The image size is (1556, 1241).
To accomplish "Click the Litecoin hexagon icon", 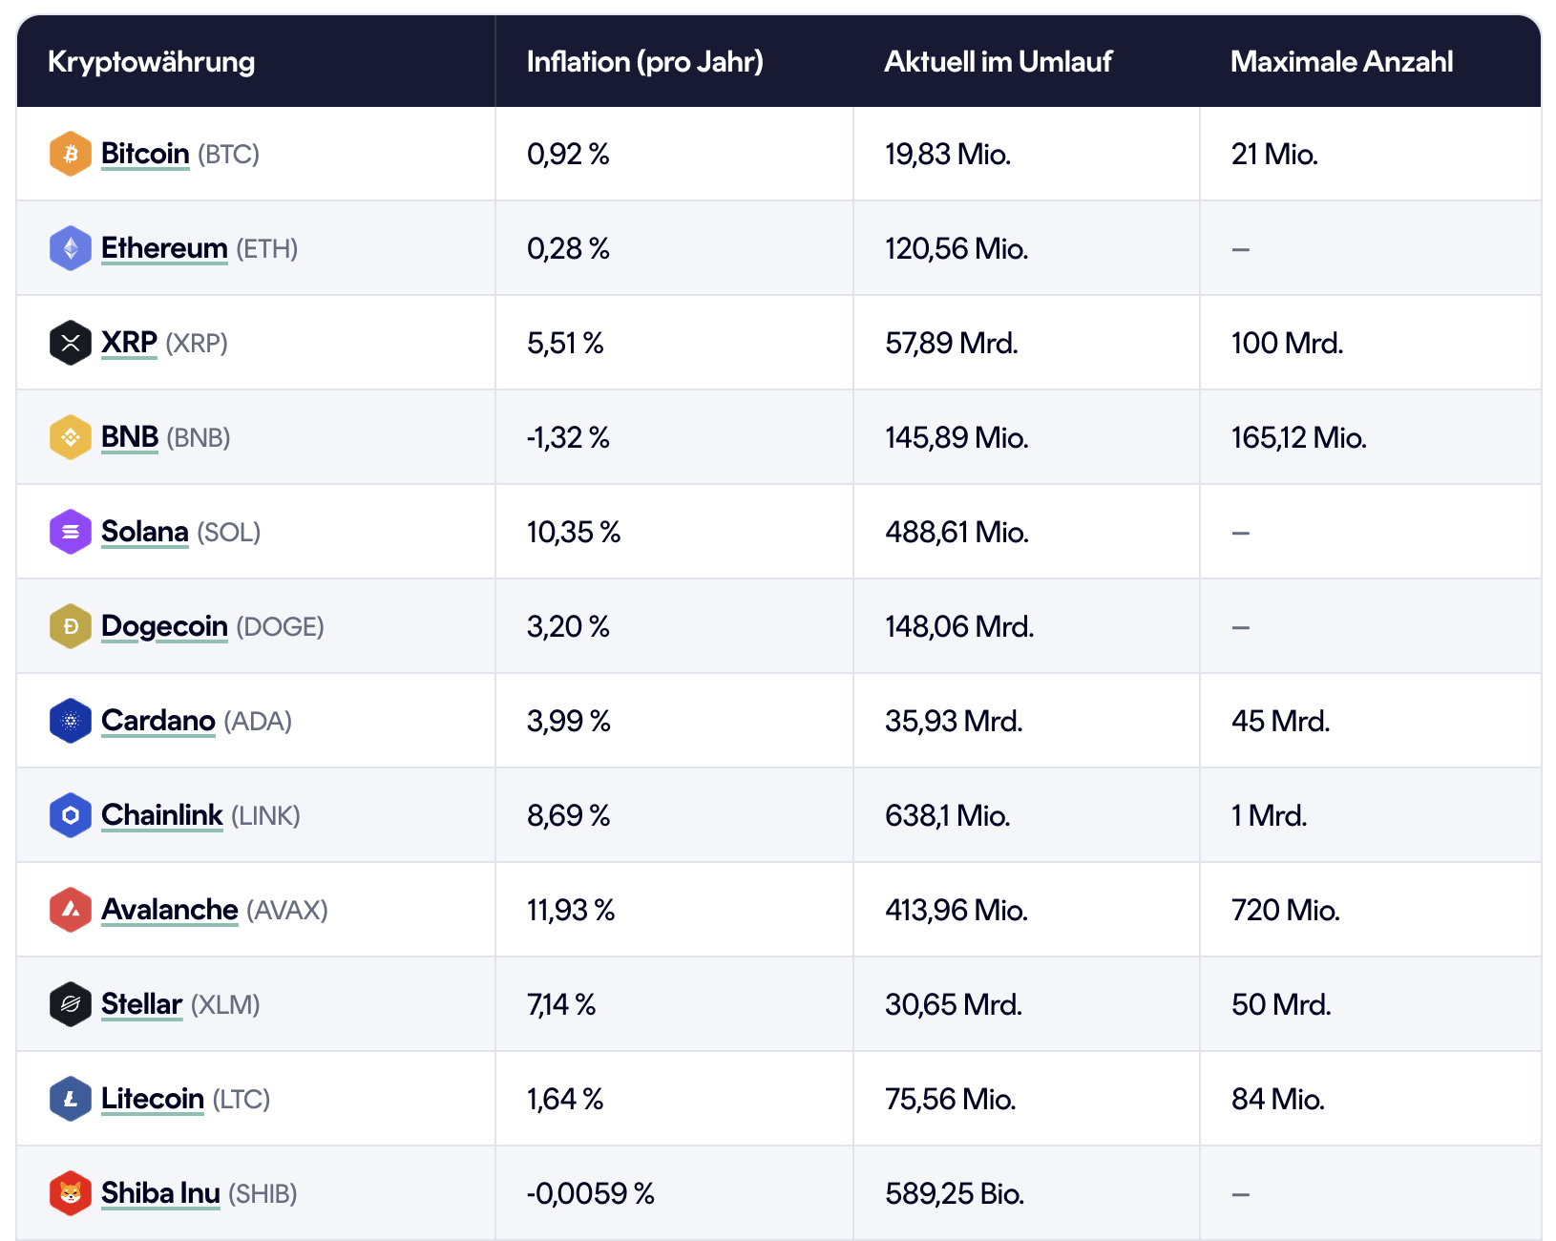I will point(71,1099).
